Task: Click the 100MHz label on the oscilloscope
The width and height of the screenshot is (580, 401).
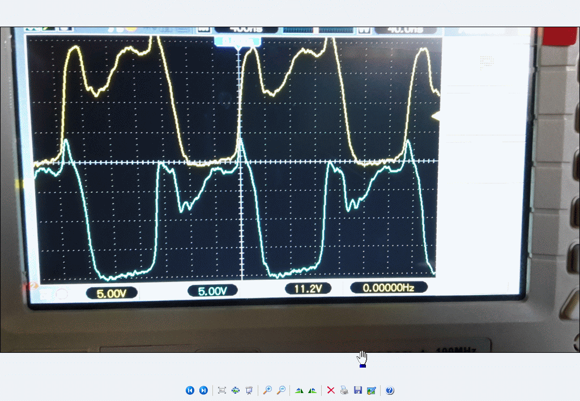Action: point(456,349)
